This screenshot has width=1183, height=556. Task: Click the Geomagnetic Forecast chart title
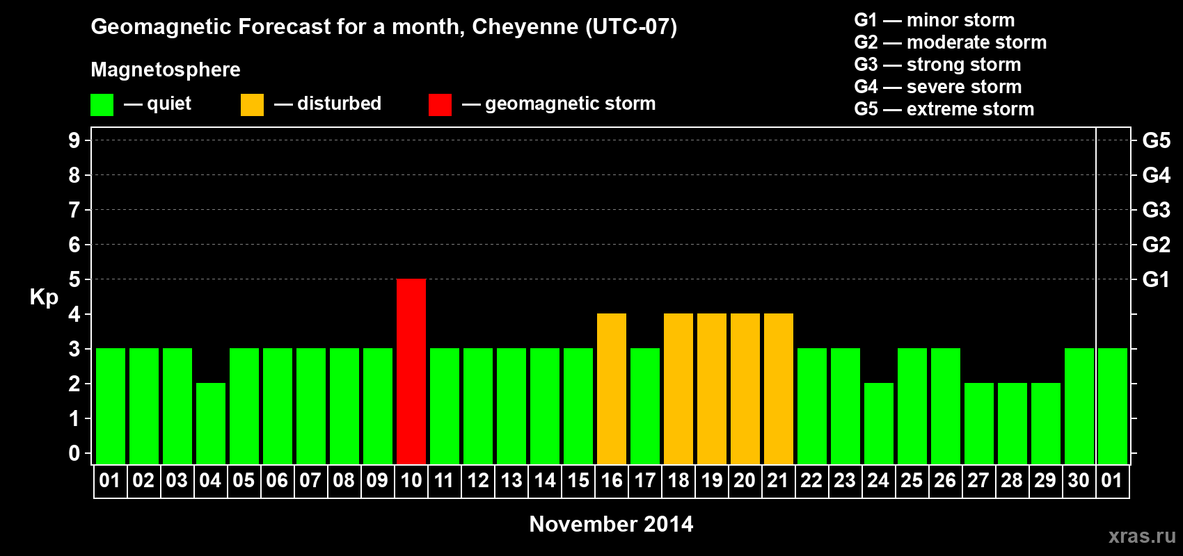(x=383, y=26)
